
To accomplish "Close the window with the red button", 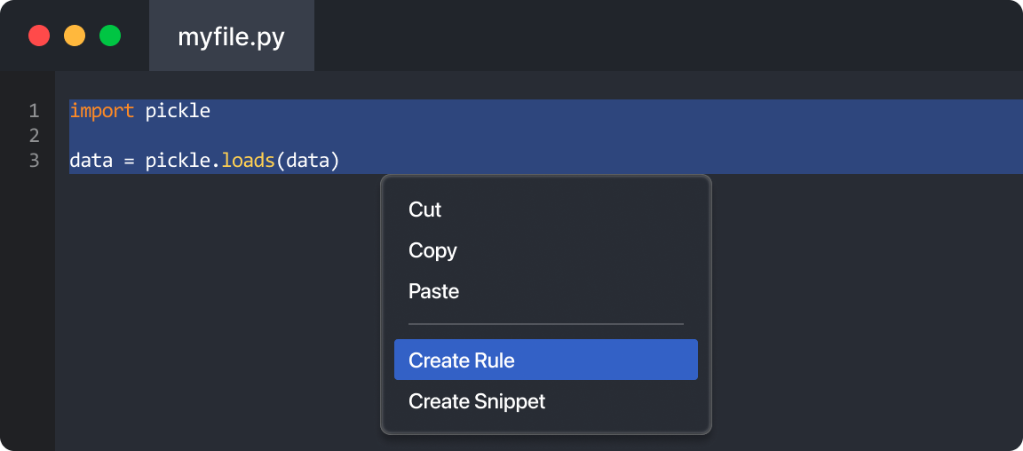I will tap(39, 36).
